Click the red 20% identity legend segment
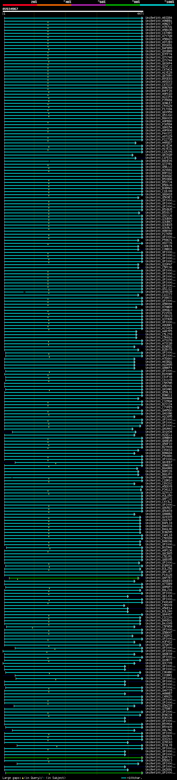The height and width of the screenshot is (780, 177). (x=20, y=5)
